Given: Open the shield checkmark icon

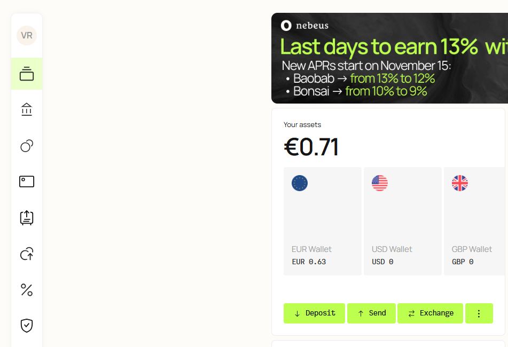Looking at the screenshot, I should [x=27, y=325].
